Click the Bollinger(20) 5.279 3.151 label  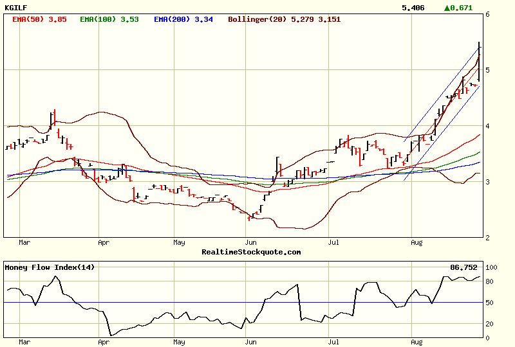[x=284, y=19]
